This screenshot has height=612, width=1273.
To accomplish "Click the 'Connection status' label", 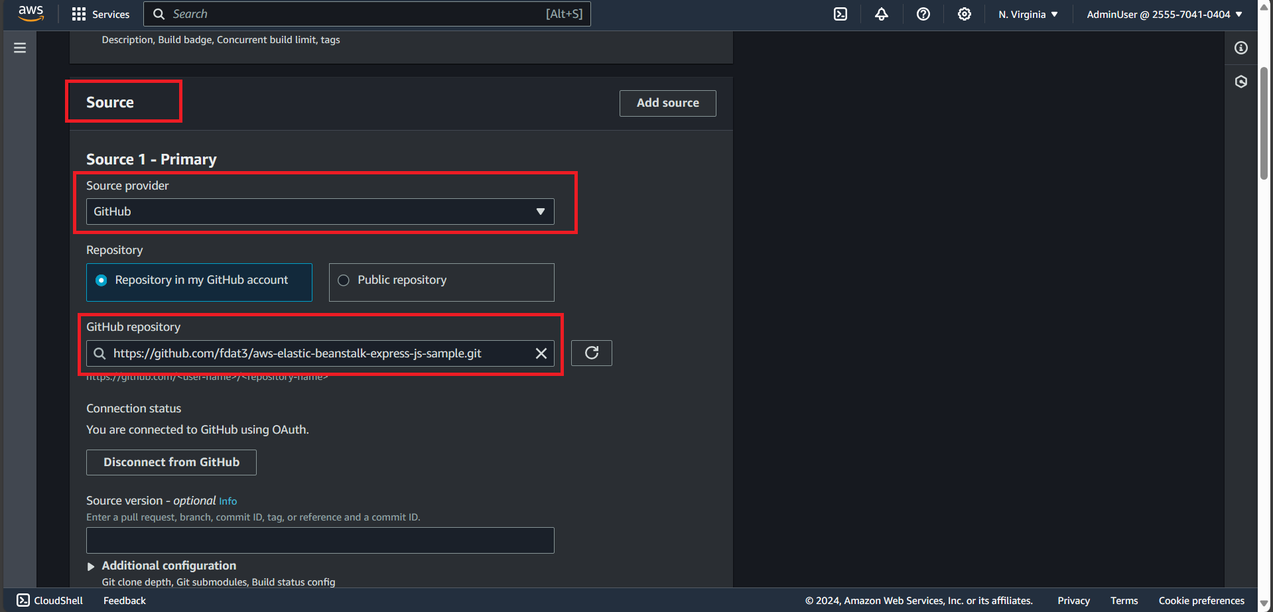I will point(133,408).
